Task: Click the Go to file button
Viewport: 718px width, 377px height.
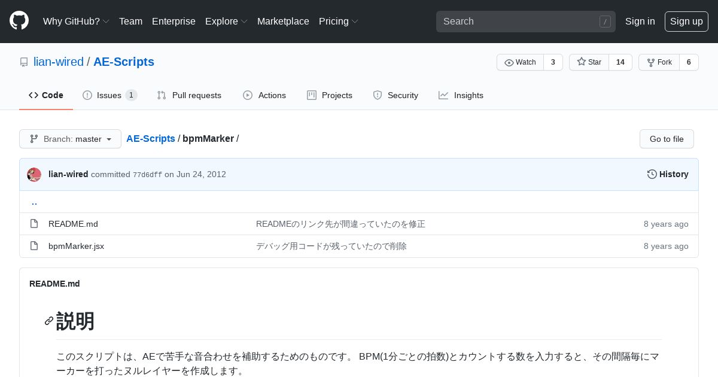Action: click(x=667, y=139)
